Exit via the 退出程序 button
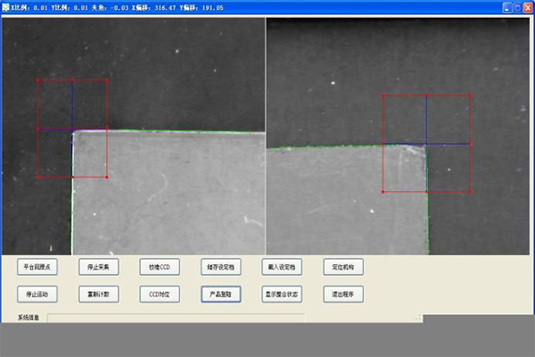This screenshot has height=357, width=535. click(343, 293)
